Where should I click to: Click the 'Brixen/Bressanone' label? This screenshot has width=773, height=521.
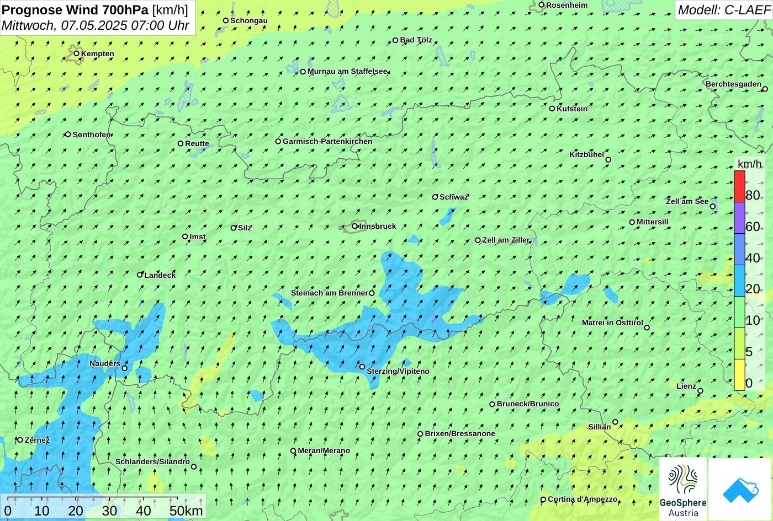coord(460,433)
